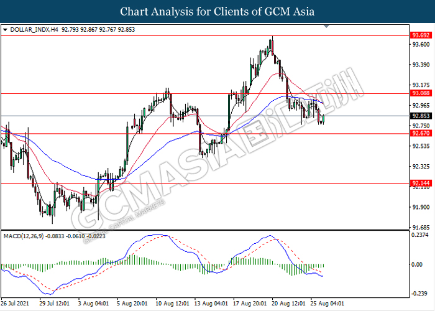The height and width of the screenshot is (311, 435).
Task: Select the 92.670 support level label
Action: (421, 133)
